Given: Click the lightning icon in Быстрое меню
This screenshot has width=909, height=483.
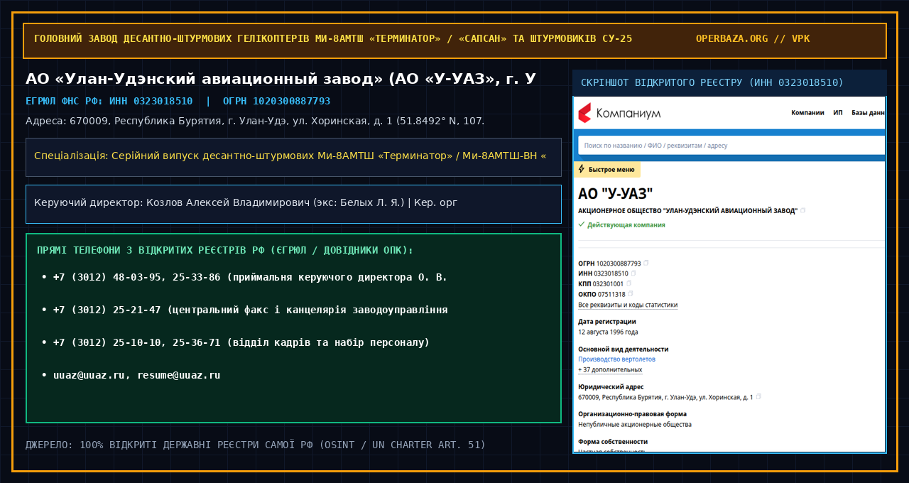Looking at the screenshot, I should [x=582, y=169].
